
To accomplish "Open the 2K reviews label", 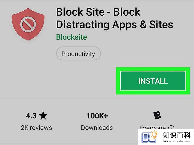I will point(36,128).
